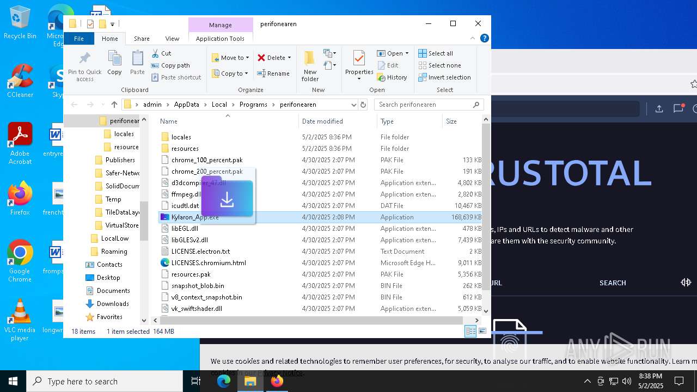The height and width of the screenshot is (392, 697).
Task: Click the Copy ribbon button
Action: click(114, 63)
